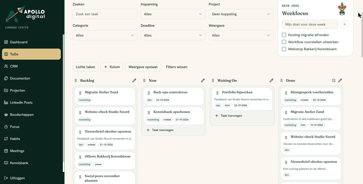363x184 pixels.
Task: Open LinkedIn Posts in sidebar
Action: coord(31,102)
